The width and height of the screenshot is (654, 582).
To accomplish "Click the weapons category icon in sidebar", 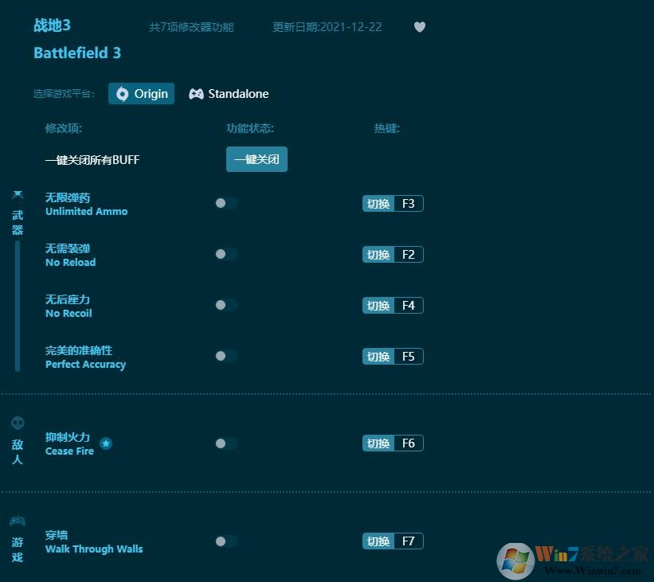I will pyautogui.click(x=18, y=194).
